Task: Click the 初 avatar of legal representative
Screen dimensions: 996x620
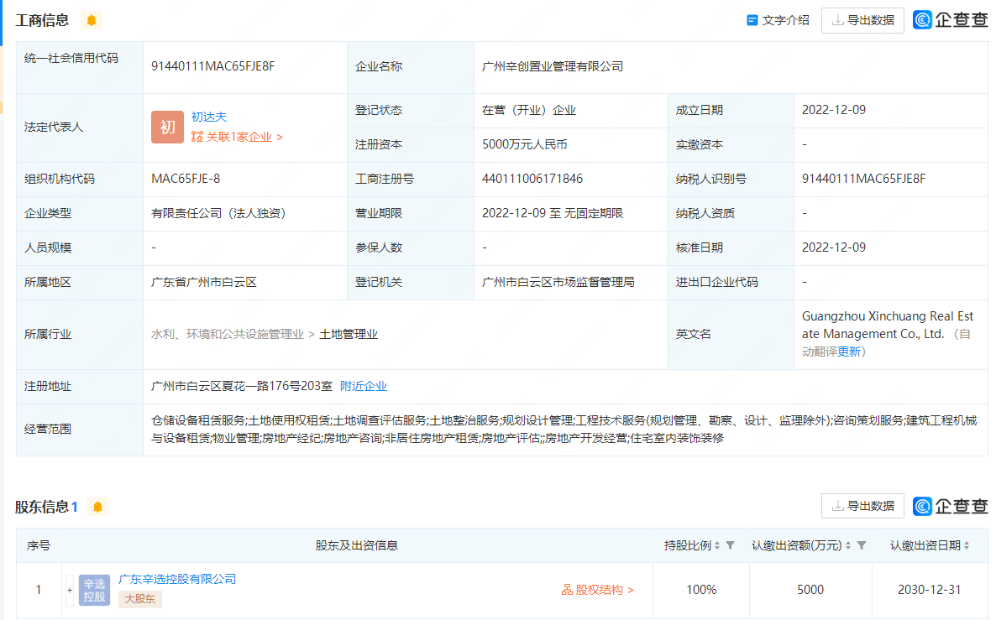Action: click(x=167, y=128)
